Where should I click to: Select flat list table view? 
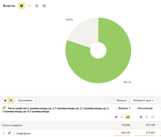[x=5, y=100]
